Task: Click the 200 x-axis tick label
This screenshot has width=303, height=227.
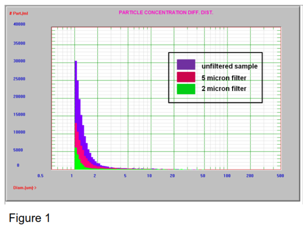Action: click(x=250, y=176)
